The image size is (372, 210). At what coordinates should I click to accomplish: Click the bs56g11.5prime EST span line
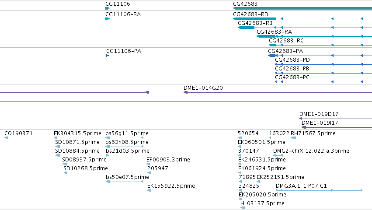pyautogui.click(x=124, y=138)
